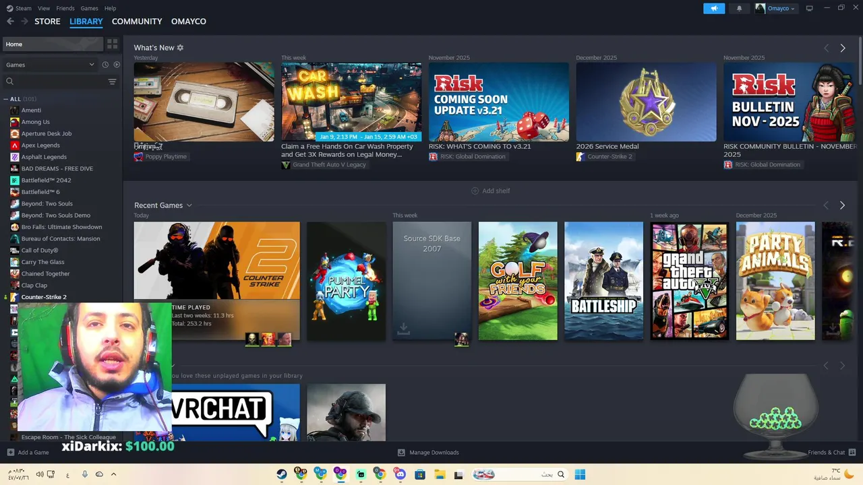Toggle the ready-to-play filter icon
This screenshot has height=485, width=863.
[x=117, y=65]
